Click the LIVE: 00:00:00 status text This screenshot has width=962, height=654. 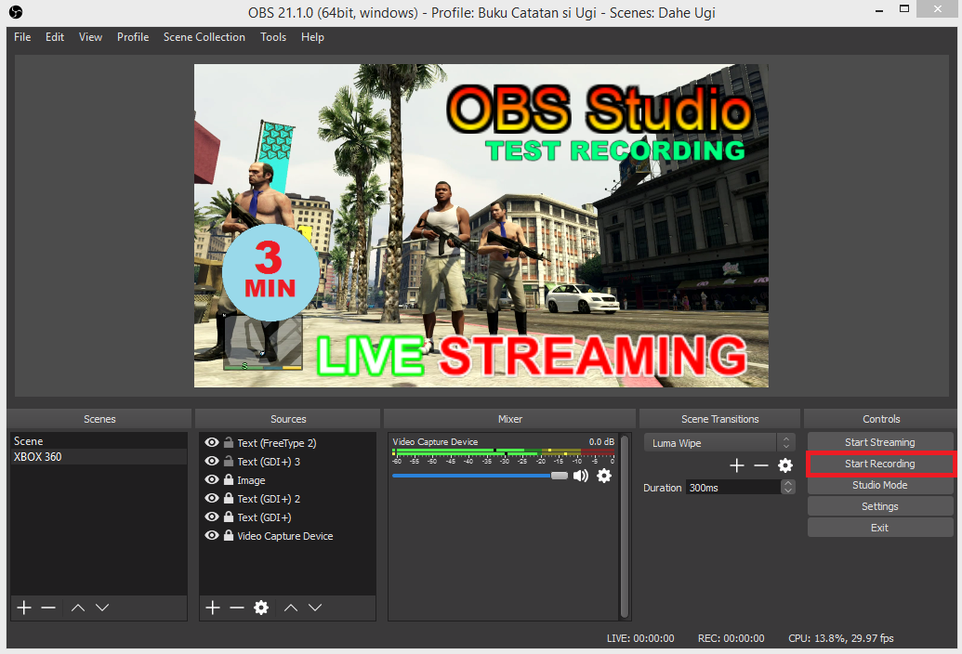point(640,638)
